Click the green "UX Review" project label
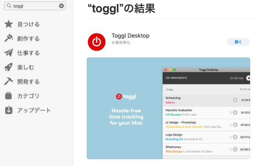The width and height of the screenshot is (257, 166). 173,114
